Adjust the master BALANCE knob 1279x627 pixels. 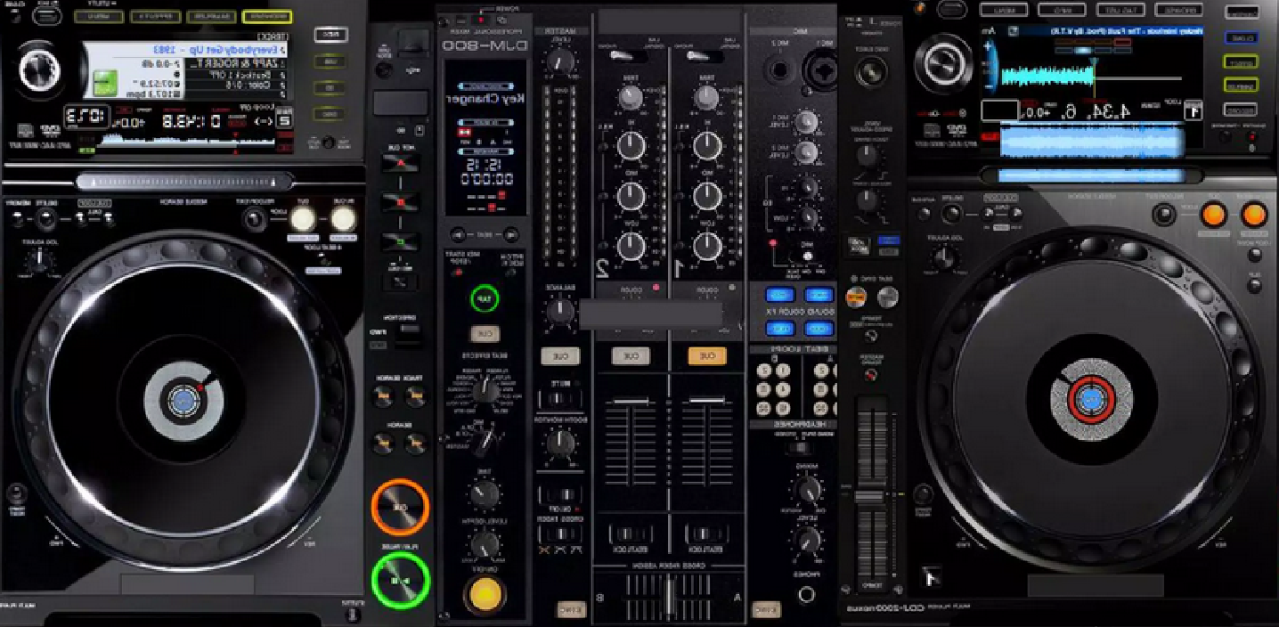(559, 311)
